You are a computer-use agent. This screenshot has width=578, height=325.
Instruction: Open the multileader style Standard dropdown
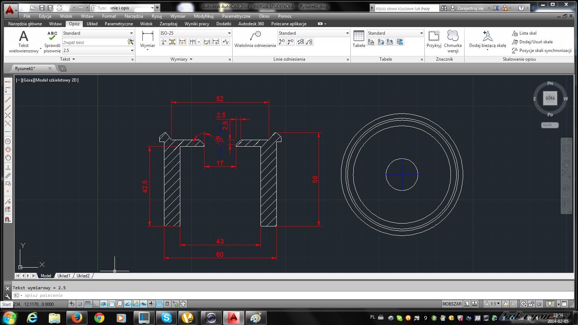tap(314, 33)
